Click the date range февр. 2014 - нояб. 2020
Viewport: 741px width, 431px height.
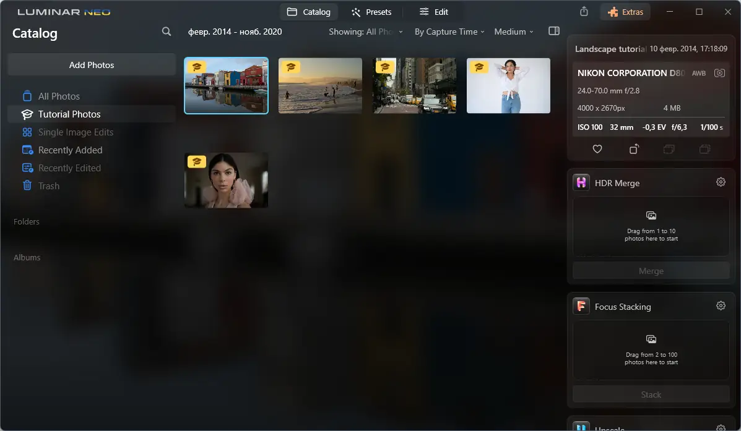click(x=235, y=32)
